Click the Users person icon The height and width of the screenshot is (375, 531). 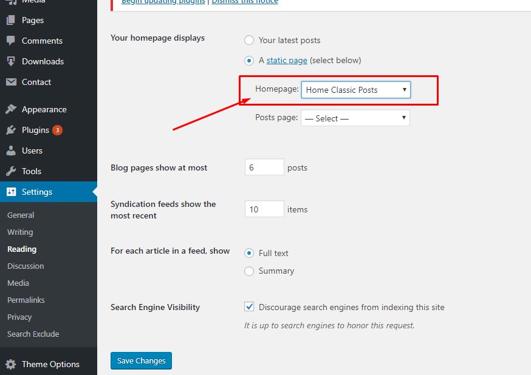tap(11, 150)
